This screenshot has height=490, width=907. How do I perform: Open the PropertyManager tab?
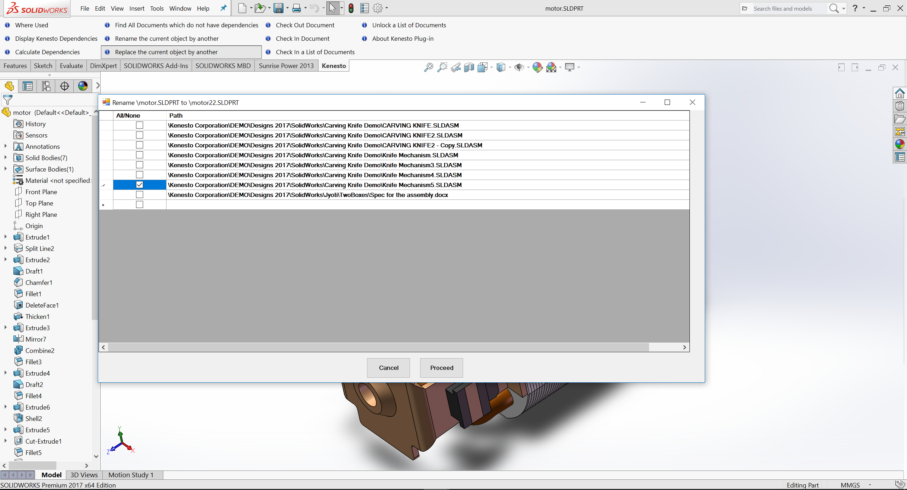(x=28, y=86)
